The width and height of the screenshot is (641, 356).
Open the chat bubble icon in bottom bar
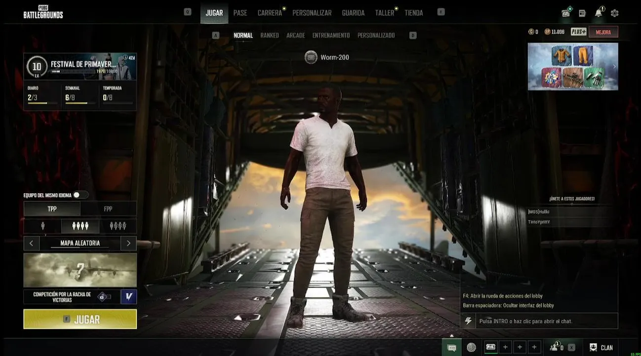coord(451,348)
